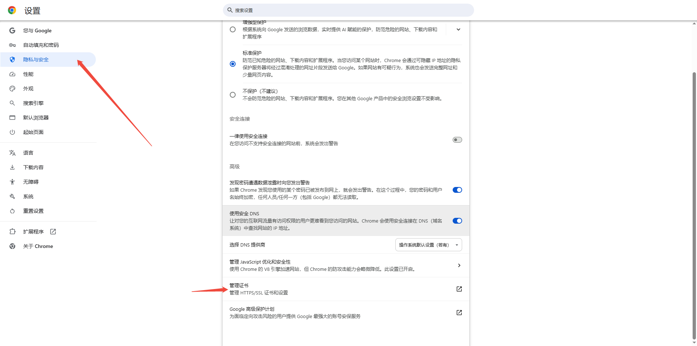Expand the 增强型保护 details chevron

(458, 29)
